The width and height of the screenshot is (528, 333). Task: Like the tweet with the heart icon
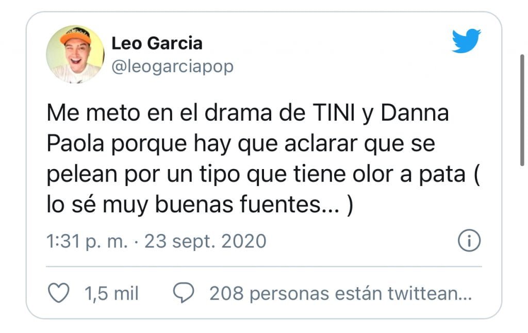click(58, 293)
